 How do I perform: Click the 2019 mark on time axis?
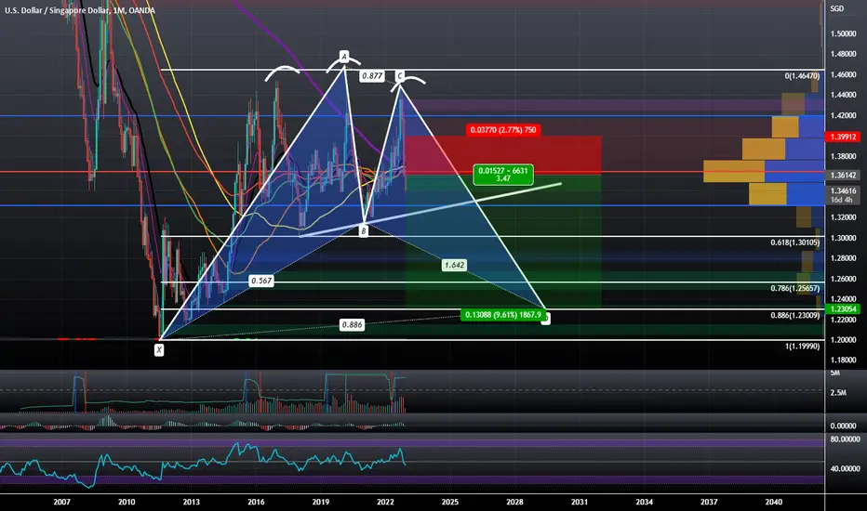tap(321, 502)
